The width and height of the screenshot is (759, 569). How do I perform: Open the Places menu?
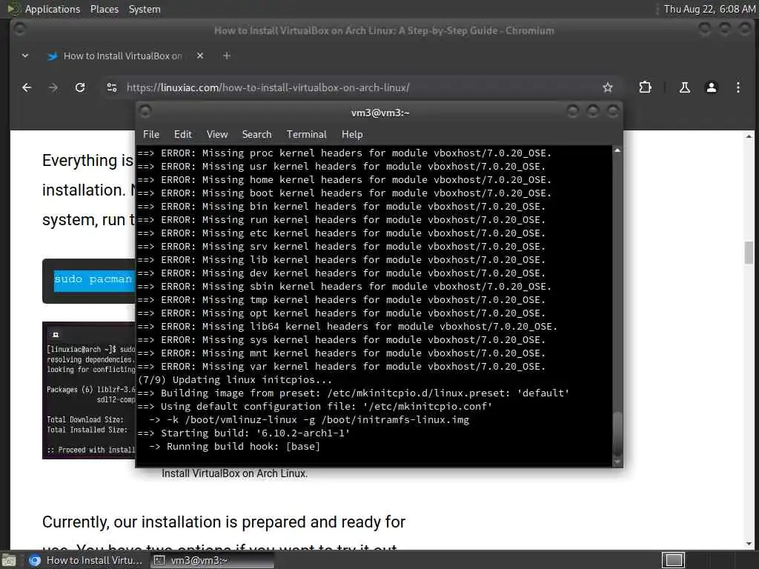pos(104,9)
